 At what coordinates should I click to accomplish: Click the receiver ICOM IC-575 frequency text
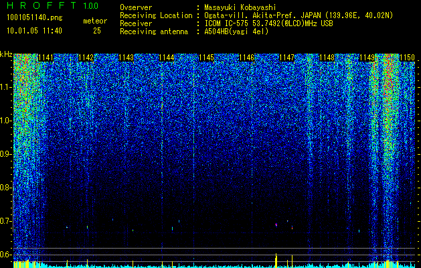click(268, 23)
